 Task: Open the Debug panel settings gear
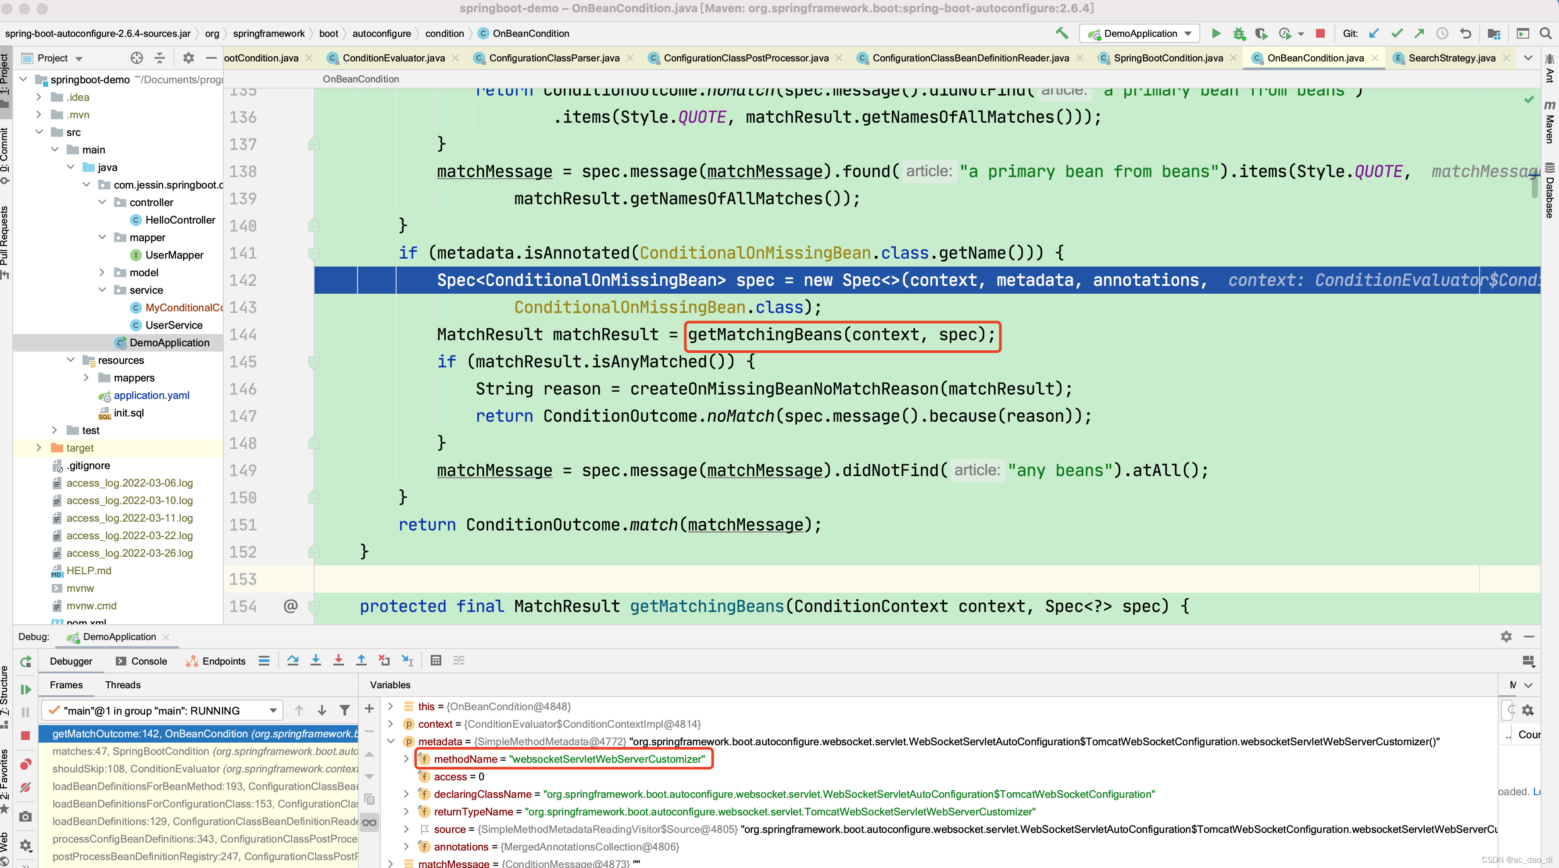1506,637
